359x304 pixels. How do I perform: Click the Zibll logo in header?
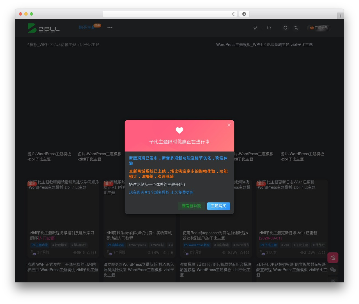click(44, 28)
